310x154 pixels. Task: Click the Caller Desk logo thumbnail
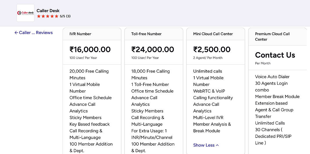(25, 13)
